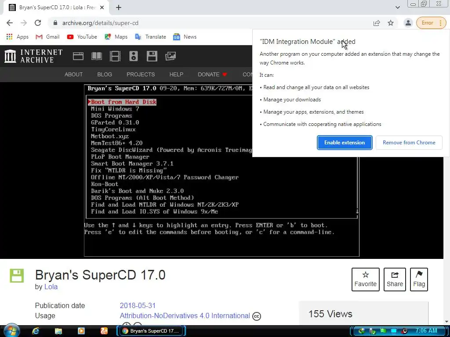Viewport: 450px width, 337px height.
Task: Open the DONATE menu item
Action: click(212, 75)
